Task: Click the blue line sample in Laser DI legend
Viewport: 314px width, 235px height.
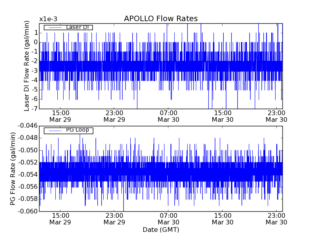Action: click(55, 27)
